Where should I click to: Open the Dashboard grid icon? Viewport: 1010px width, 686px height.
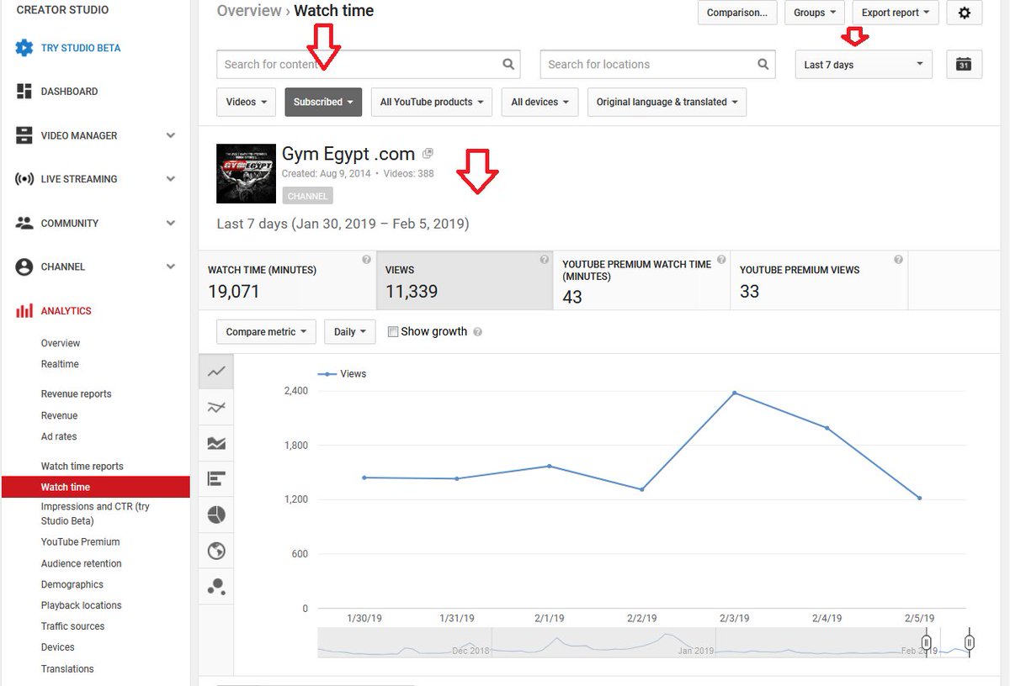coord(24,92)
